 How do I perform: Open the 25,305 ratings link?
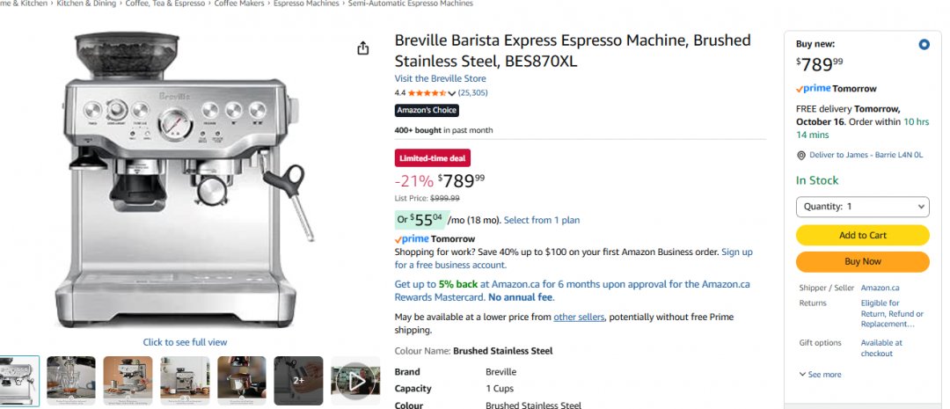473,93
